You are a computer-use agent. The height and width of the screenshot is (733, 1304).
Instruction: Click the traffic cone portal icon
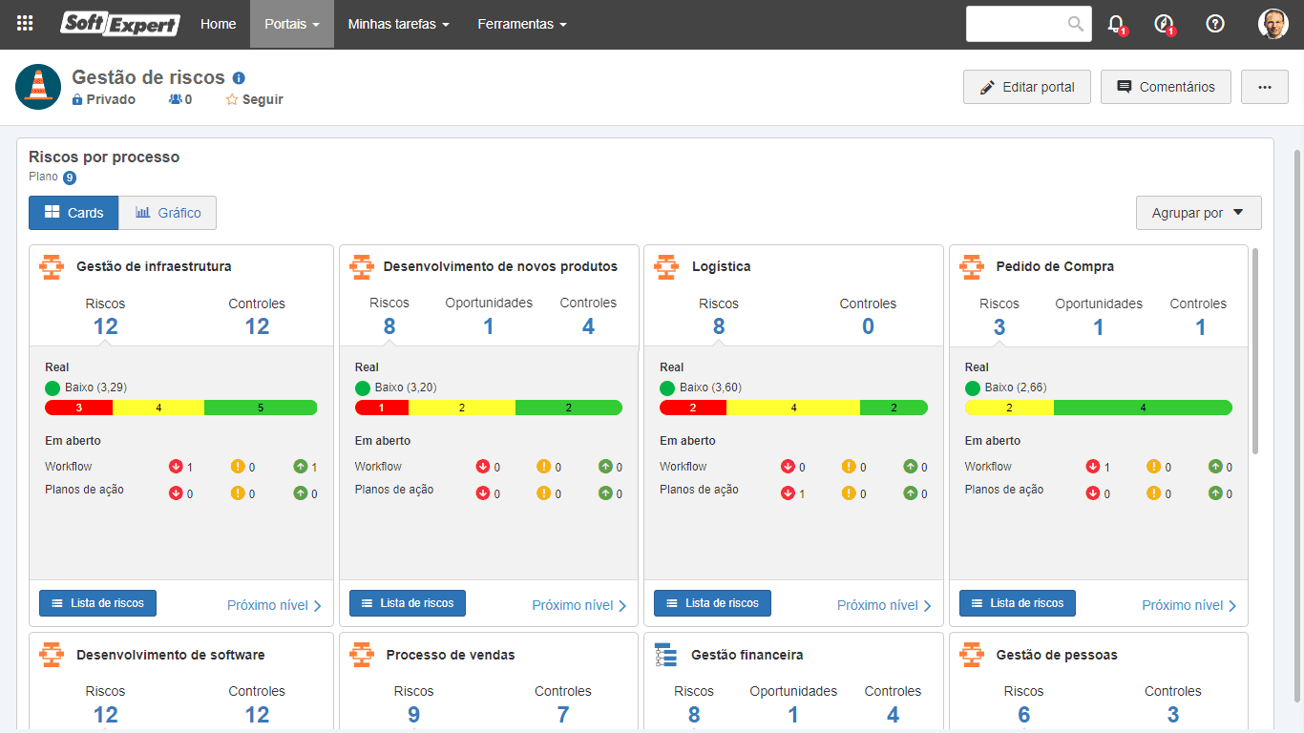tap(38, 87)
